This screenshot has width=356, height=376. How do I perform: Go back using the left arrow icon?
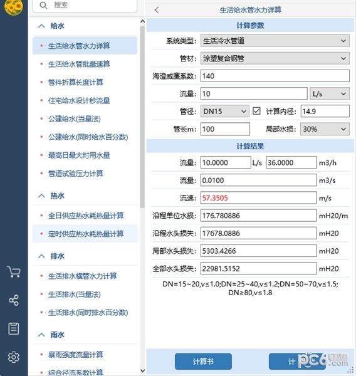click(x=157, y=10)
